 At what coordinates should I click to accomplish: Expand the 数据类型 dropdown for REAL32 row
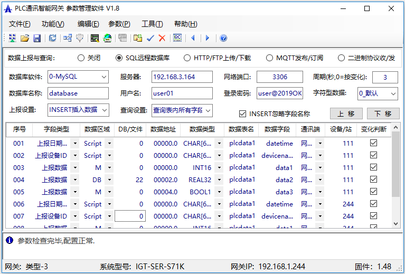pyautogui.click(x=219, y=179)
